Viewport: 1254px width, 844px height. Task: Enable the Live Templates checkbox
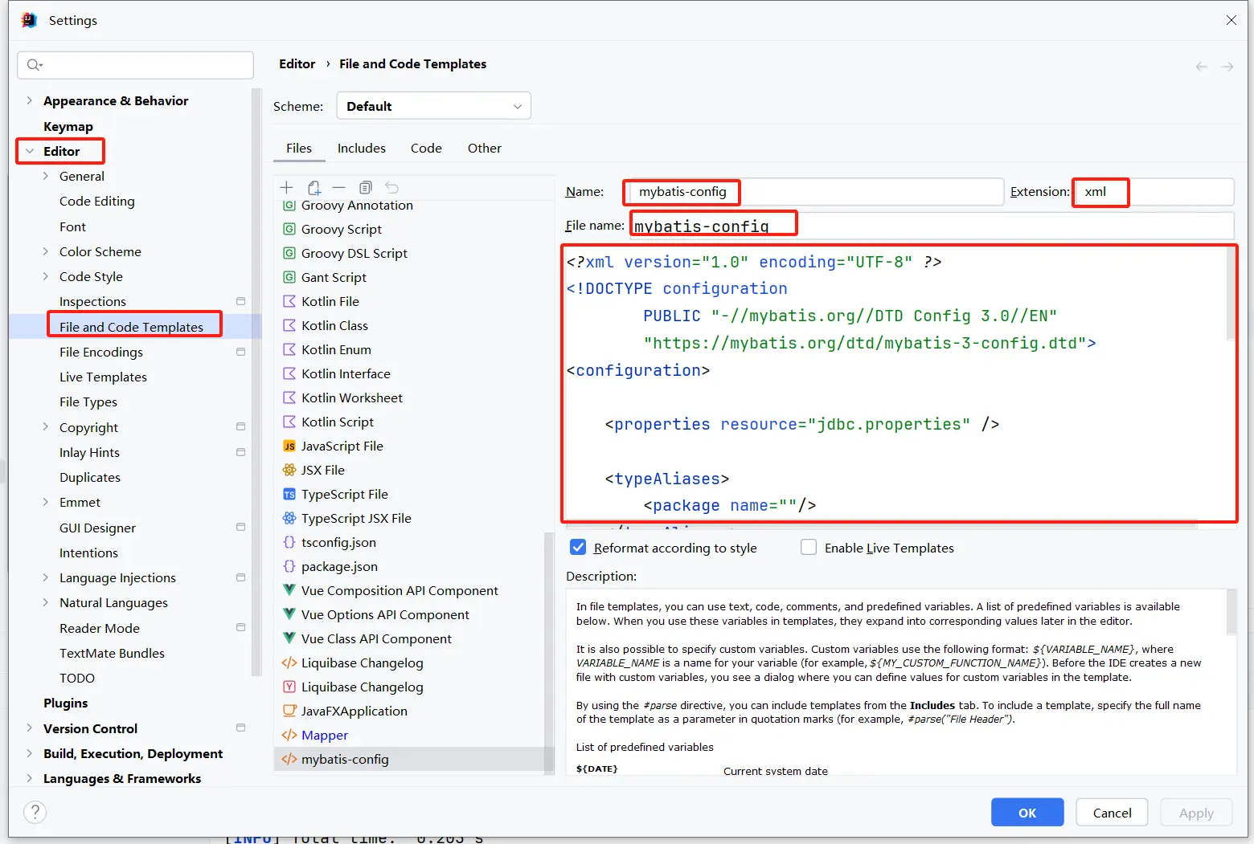tap(809, 548)
